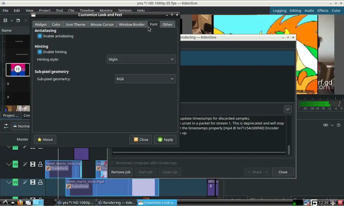Screen dimensions: 344x206
Task: Expand the render log chevron button
Action: point(288,109)
